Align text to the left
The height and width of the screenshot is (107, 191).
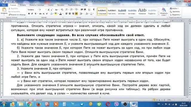66,14
